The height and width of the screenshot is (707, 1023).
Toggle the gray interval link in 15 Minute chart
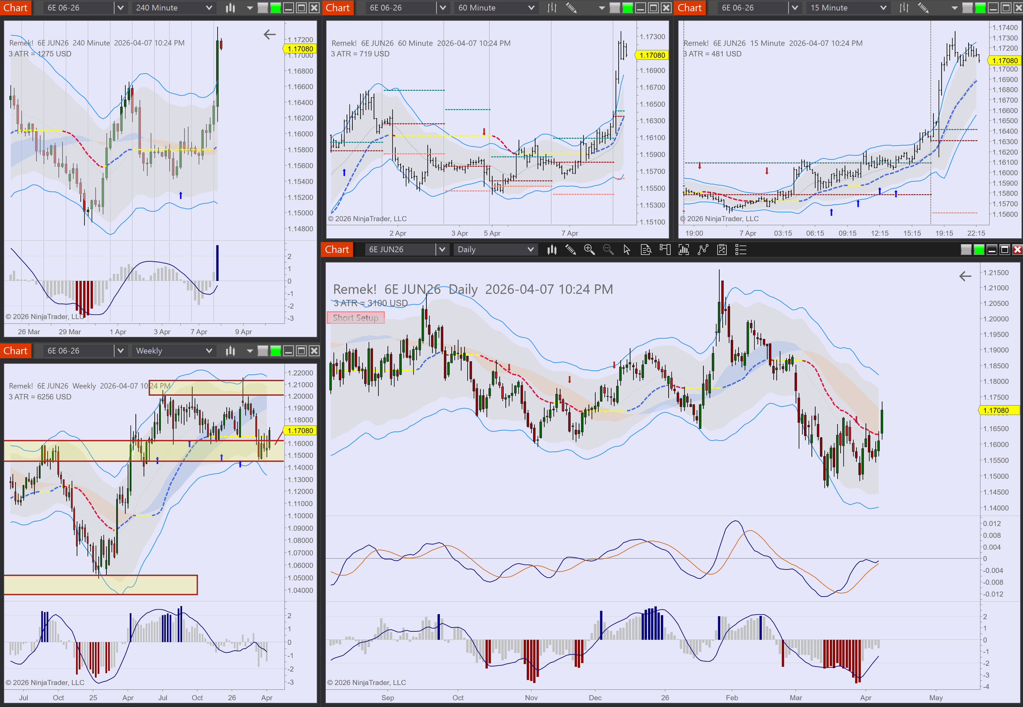(968, 7)
